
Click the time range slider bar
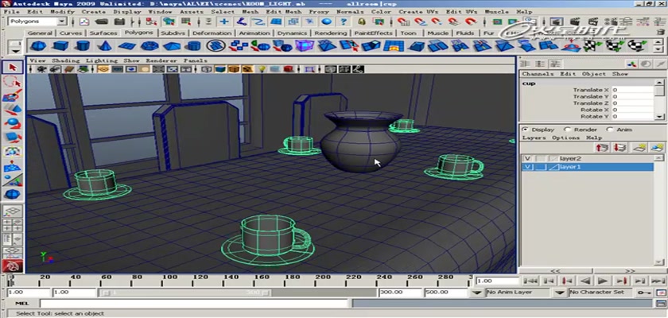(x=186, y=293)
